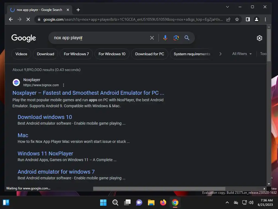Close the nox app player tab
Screen dimensions: 278x209
(x=68, y=10)
